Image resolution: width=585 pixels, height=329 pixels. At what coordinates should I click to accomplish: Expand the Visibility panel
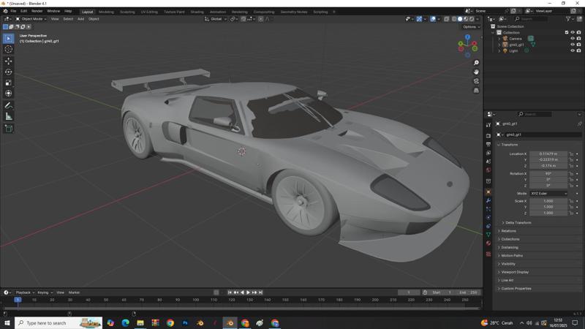(508, 264)
